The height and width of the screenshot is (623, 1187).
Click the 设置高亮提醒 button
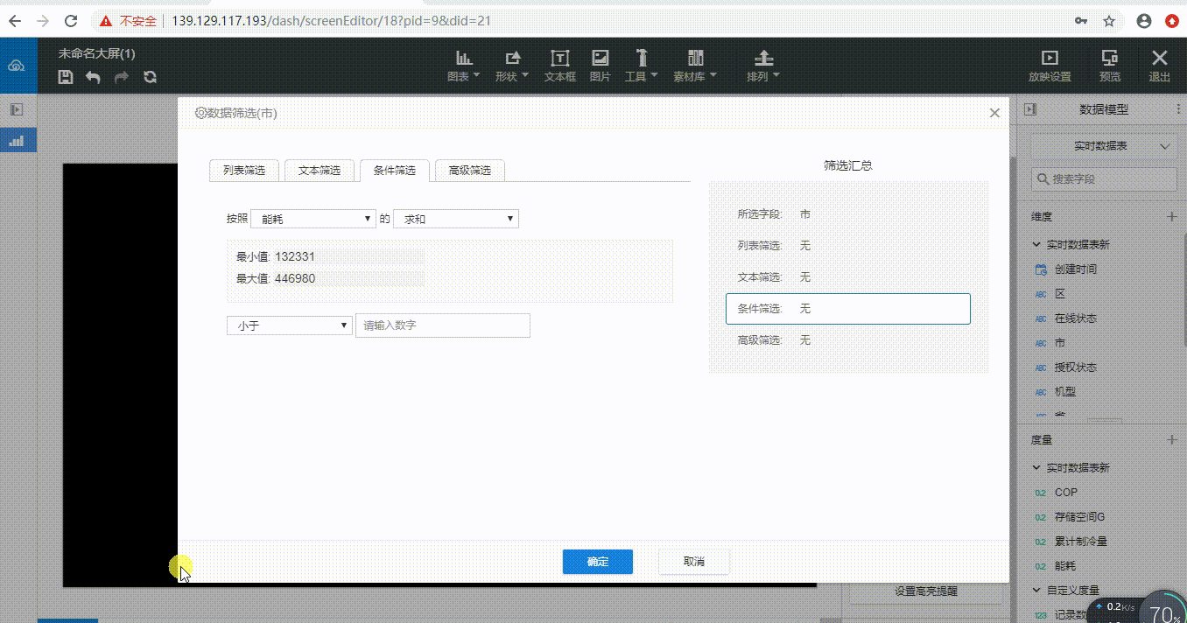tap(926, 591)
